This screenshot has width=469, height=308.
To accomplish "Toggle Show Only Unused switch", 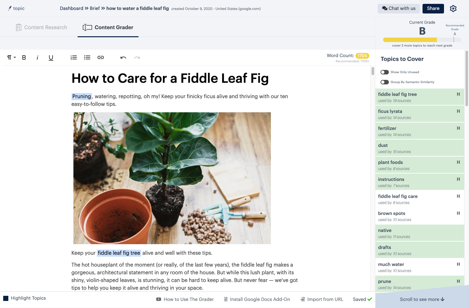I will coord(385,72).
